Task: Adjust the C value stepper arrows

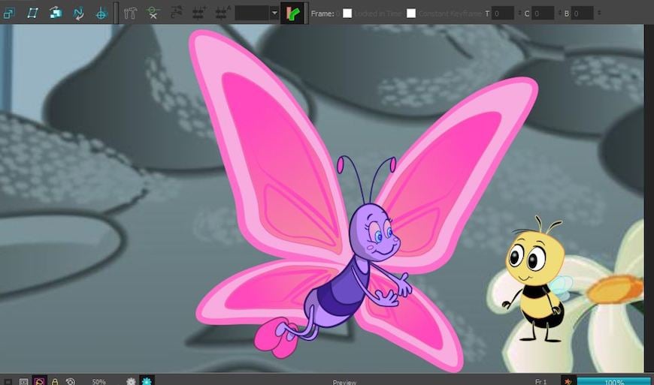Action: point(559,14)
